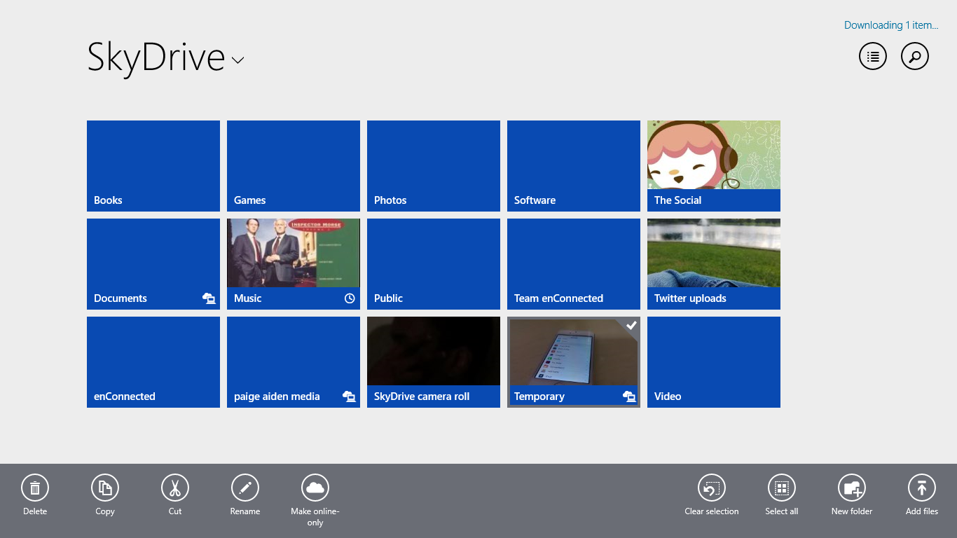Expand the SkyDrive title dropdown arrow
Viewport: 957px width, 538px height.
pos(238,60)
